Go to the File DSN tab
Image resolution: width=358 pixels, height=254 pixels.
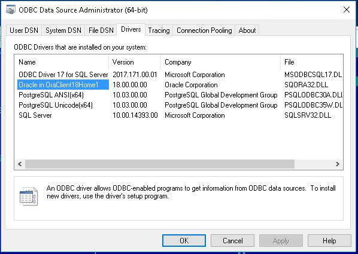101,30
